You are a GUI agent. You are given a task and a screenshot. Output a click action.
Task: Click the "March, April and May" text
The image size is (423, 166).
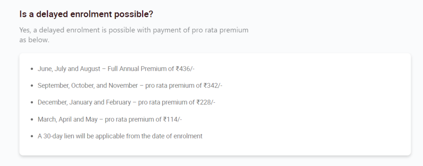(x=67, y=119)
